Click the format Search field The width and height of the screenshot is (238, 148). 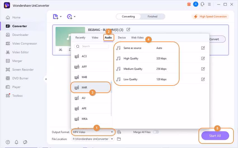click(x=92, y=46)
